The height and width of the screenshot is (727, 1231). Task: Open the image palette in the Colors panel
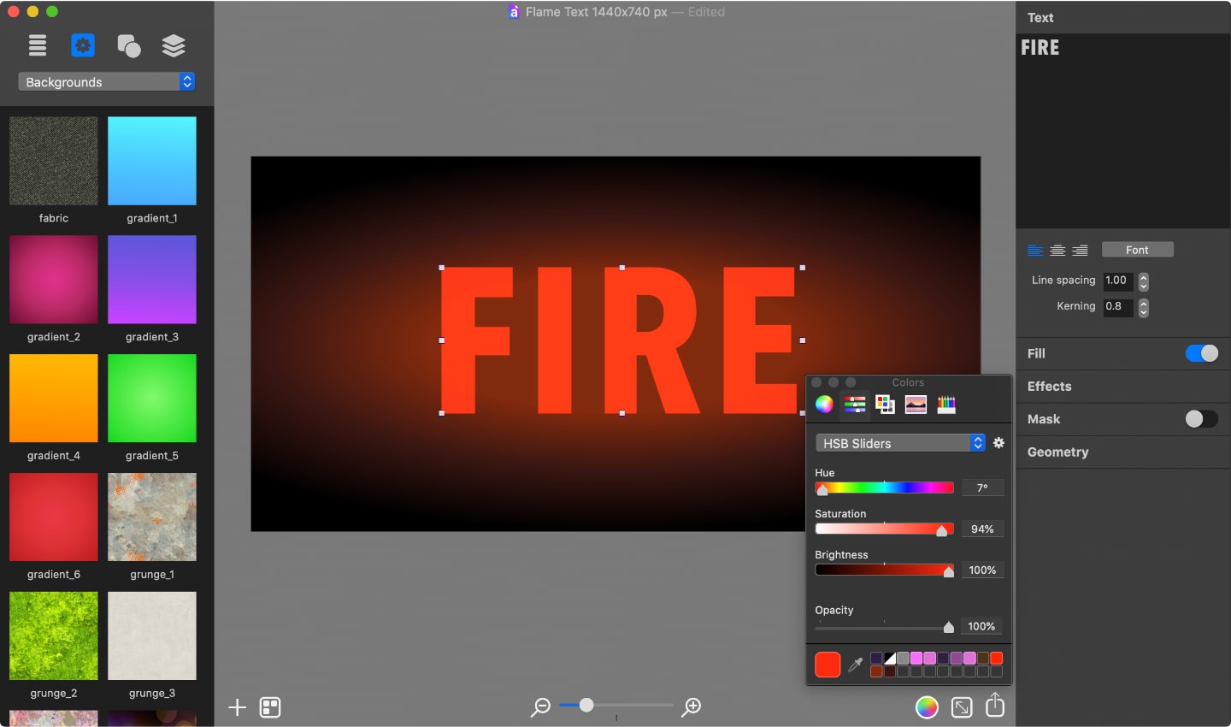915,404
